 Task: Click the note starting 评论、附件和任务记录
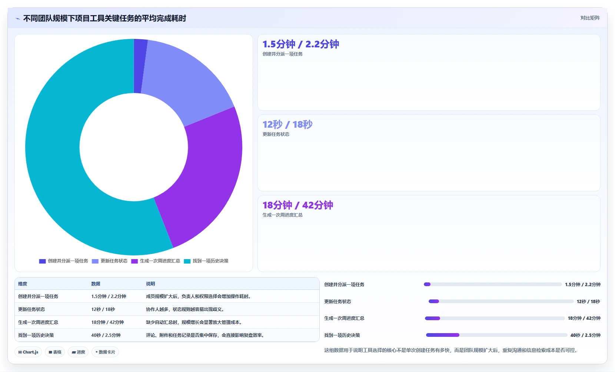[x=206, y=335]
